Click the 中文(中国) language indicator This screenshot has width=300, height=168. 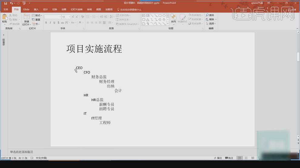tap(41, 158)
